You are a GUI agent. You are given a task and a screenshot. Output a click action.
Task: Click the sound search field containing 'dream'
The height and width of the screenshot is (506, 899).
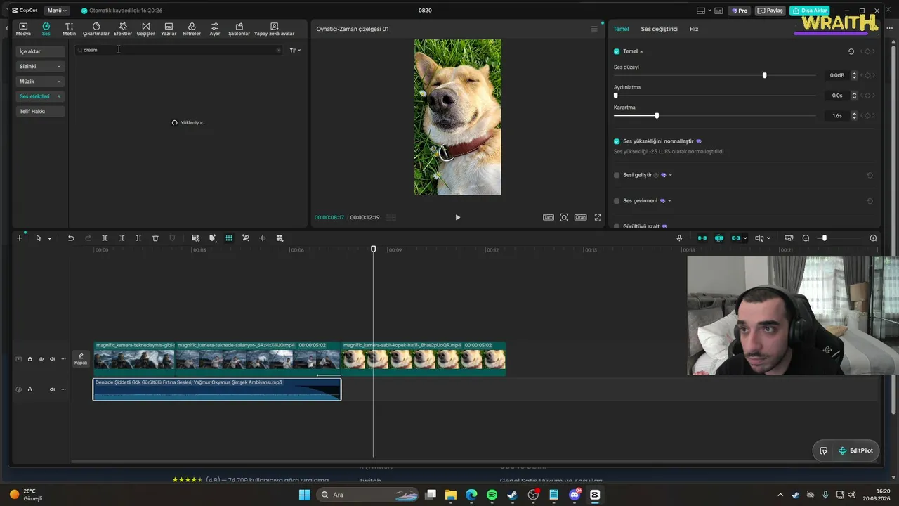click(179, 50)
